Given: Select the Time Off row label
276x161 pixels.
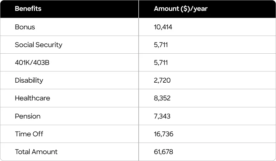Looking at the screenshot, I should coord(29,134).
